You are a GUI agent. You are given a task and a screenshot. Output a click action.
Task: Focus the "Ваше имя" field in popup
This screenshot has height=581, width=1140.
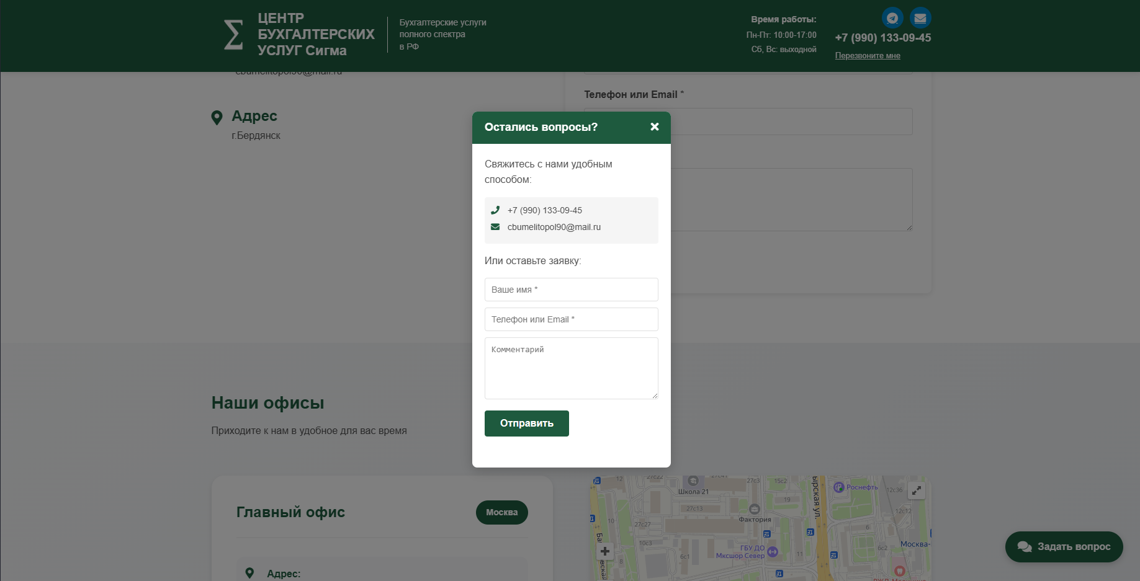click(572, 290)
